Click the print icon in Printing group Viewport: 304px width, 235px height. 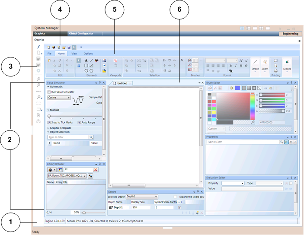[276, 70]
